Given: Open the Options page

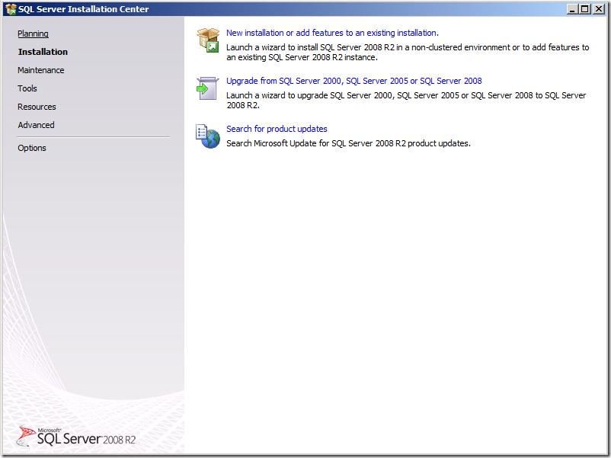Looking at the screenshot, I should click(x=32, y=148).
